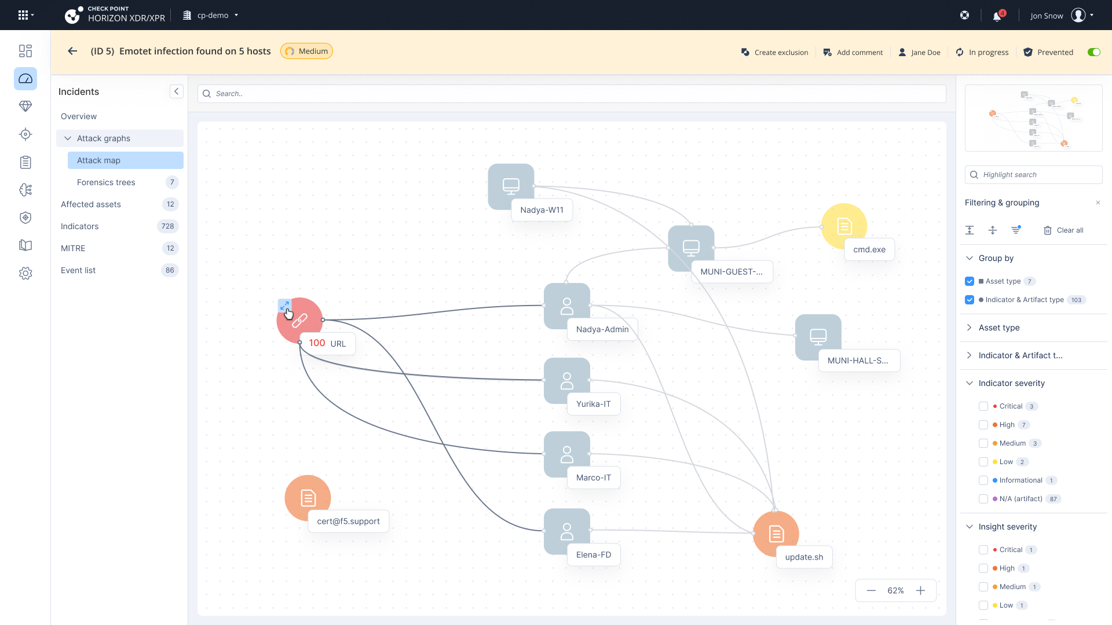Screen dimensions: 1112x625
Task: Collapse the Incidents side panel
Action: tap(177, 91)
